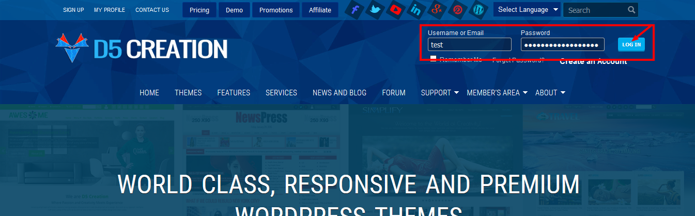The width and height of the screenshot is (695, 216).
Task: Expand the Support menu
Action: (440, 93)
